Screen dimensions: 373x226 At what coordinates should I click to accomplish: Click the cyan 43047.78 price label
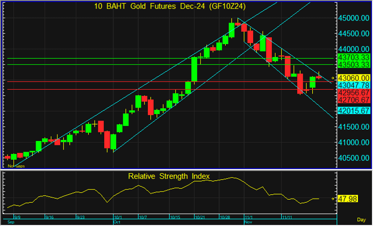353,85
